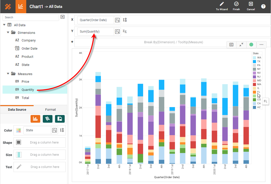This screenshot has width=271, height=184.
Task: Collapse the Dimensions folder
Action: click(8, 33)
